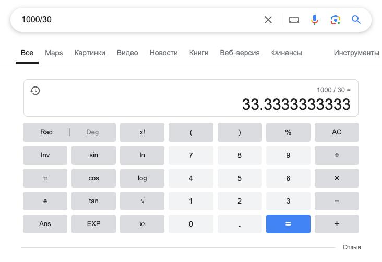The image size is (382, 262).
Task: Clear the search query with X icon
Action: (268, 20)
